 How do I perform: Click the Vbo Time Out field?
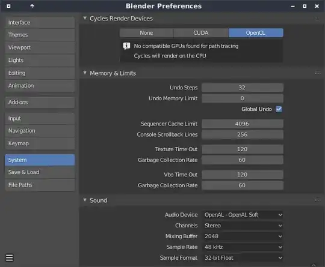(243, 175)
